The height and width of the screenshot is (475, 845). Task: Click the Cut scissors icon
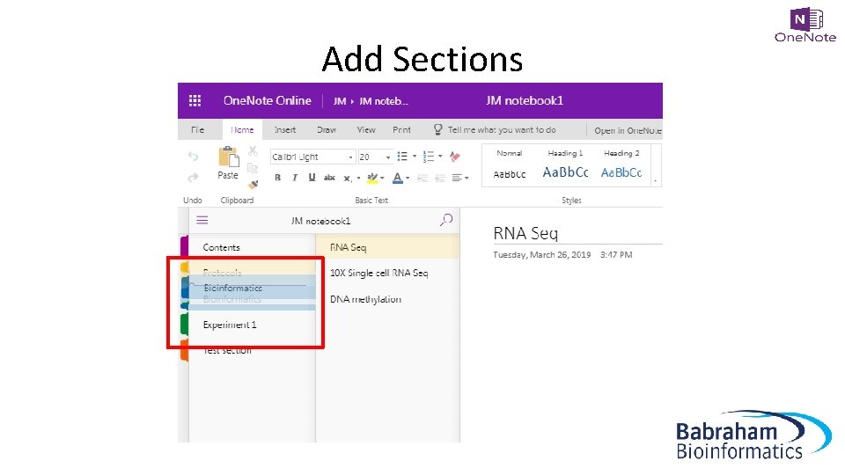253,150
